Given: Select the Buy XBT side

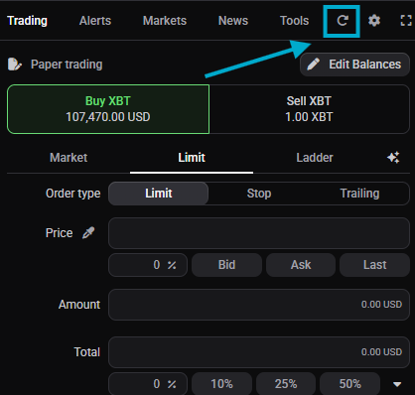Looking at the screenshot, I should (108, 109).
